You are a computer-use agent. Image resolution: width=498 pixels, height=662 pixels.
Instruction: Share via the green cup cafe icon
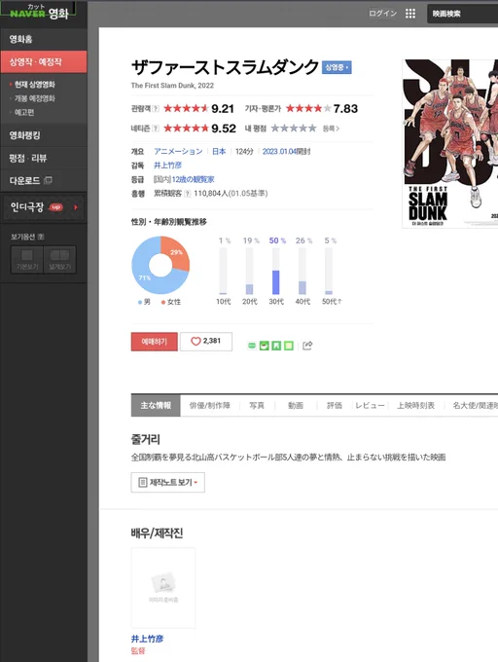click(265, 346)
